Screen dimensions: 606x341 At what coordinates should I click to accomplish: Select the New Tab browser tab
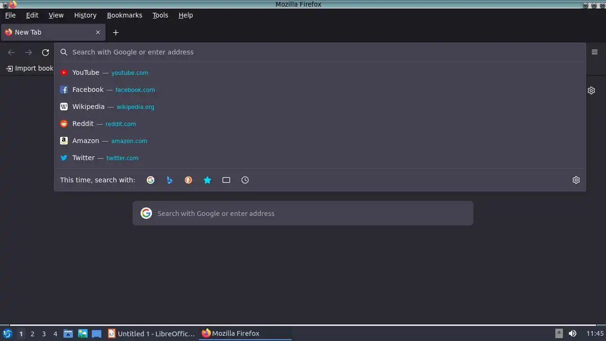coord(53,32)
